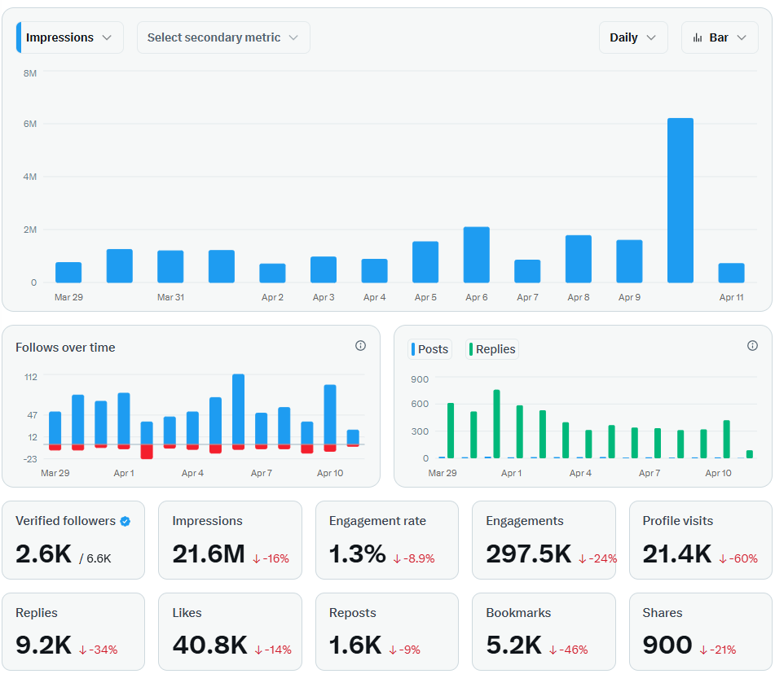This screenshot has height=674, width=775.
Task: Open the Bookmarks 5.2K card
Action: coord(544,632)
